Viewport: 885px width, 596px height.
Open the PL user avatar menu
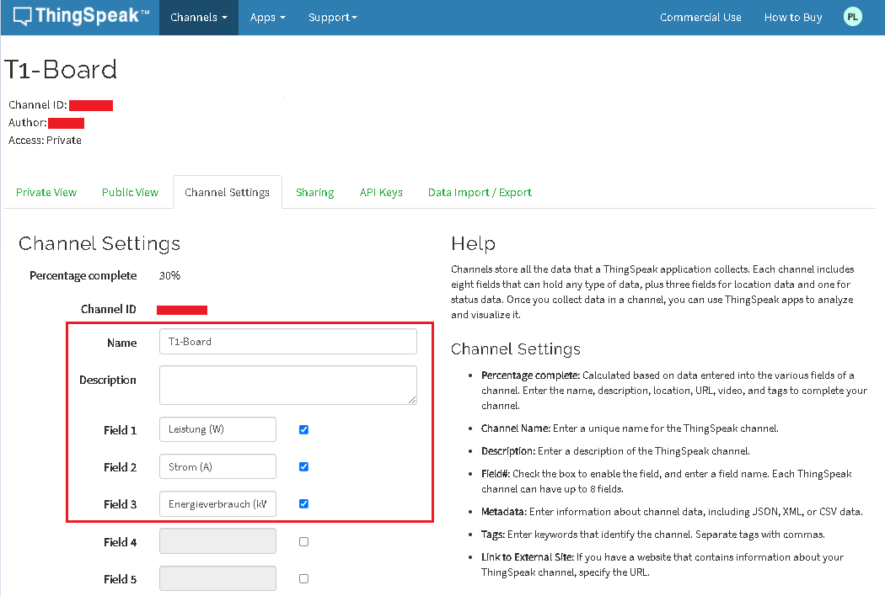(x=853, y=17)
